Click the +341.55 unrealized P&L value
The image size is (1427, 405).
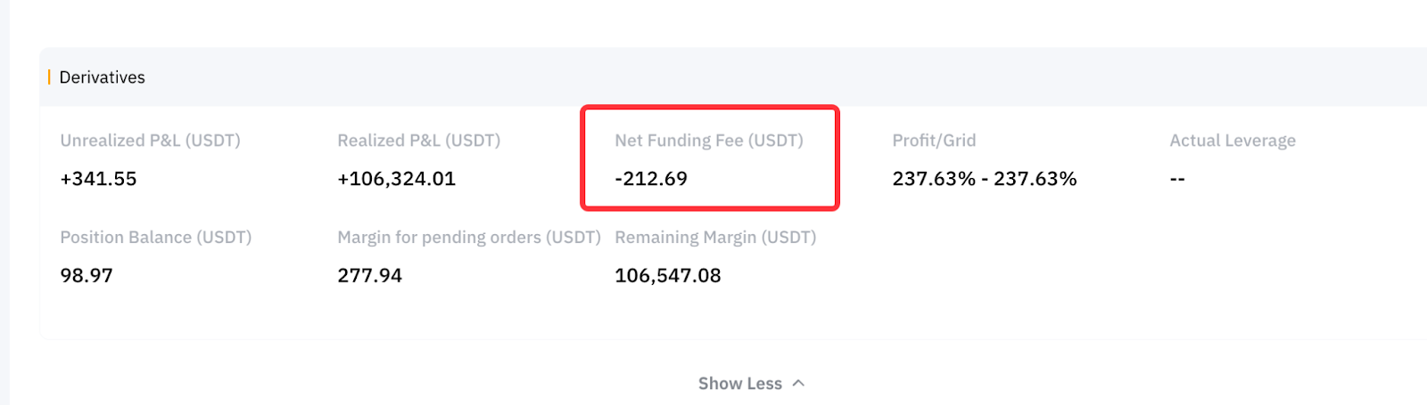98,179
